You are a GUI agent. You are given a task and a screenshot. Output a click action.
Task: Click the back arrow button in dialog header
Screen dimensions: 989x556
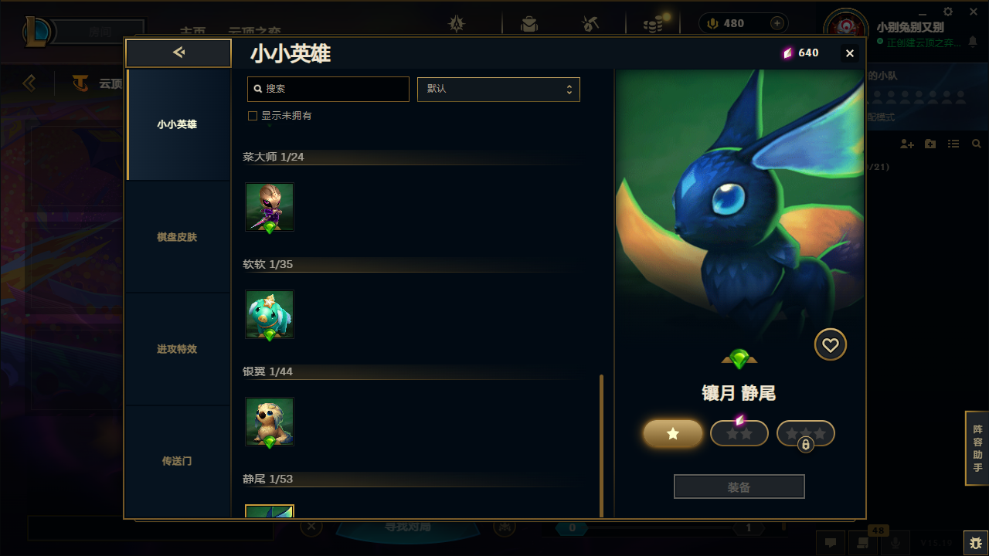coord(178,53)
